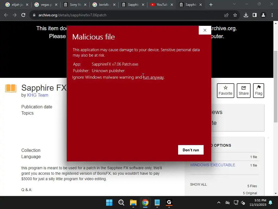The width and height of the screenshot is (278, 209).
Task: Click SHOW ALL files link
Action: (x=198, y=185)
